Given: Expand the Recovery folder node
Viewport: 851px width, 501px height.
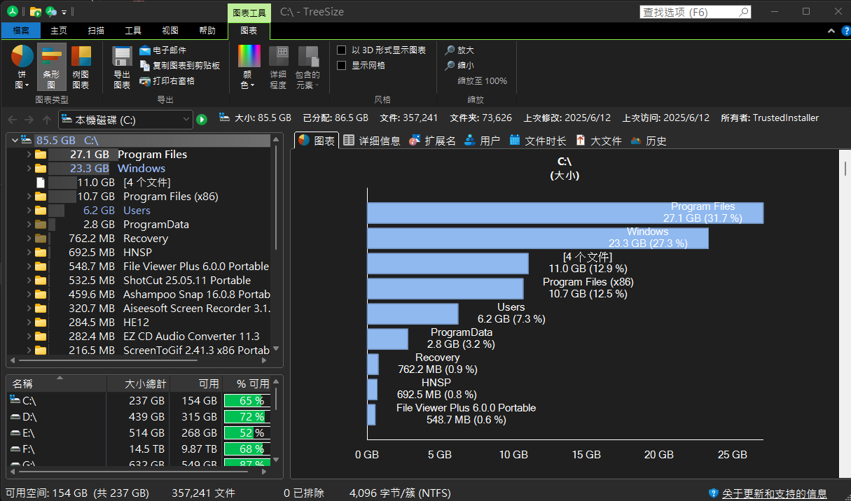Looking at the screenshot, I should coord(29,238).
